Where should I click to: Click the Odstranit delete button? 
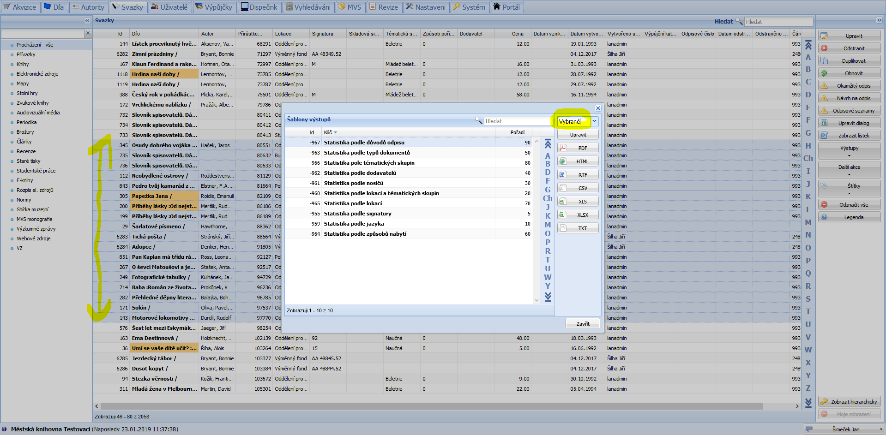coord(850,48)
